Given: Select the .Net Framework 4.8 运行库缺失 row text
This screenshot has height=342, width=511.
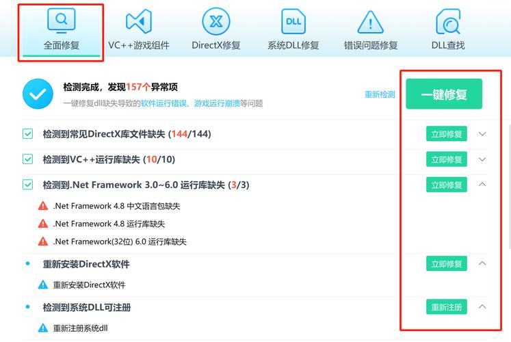Looking at the screenshot, I should pos(109,224).
